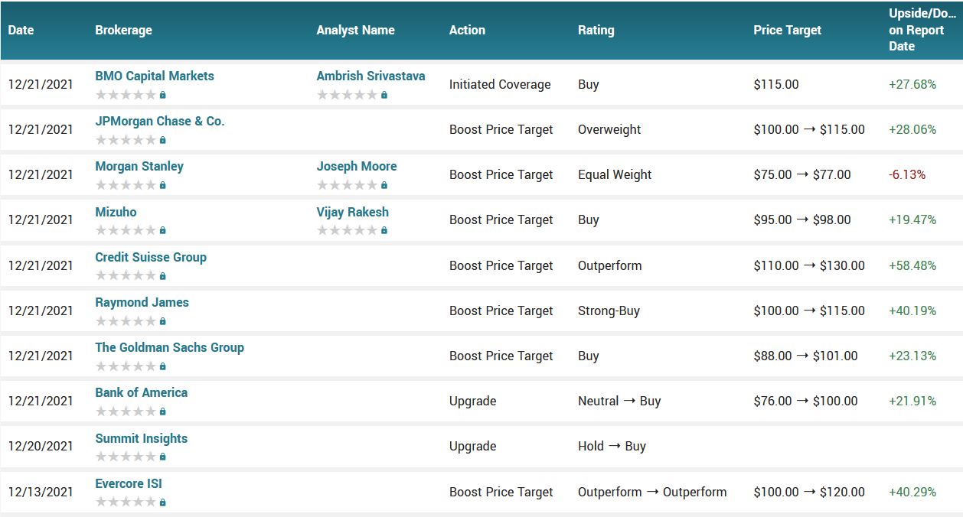Click star rating under Summit Insights
The image size is (963, 517).
click(x=126, y=457)
